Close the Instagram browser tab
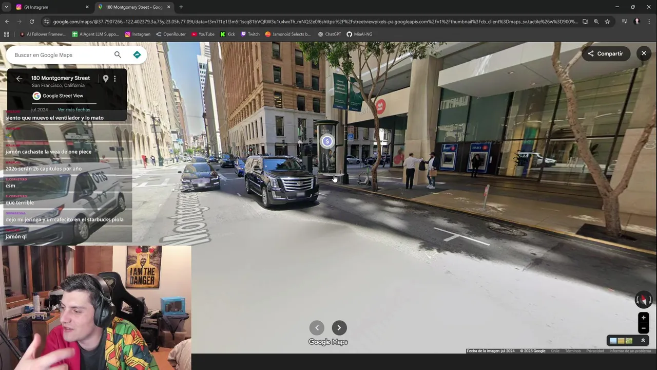657x370 pixels. (87, 7)
